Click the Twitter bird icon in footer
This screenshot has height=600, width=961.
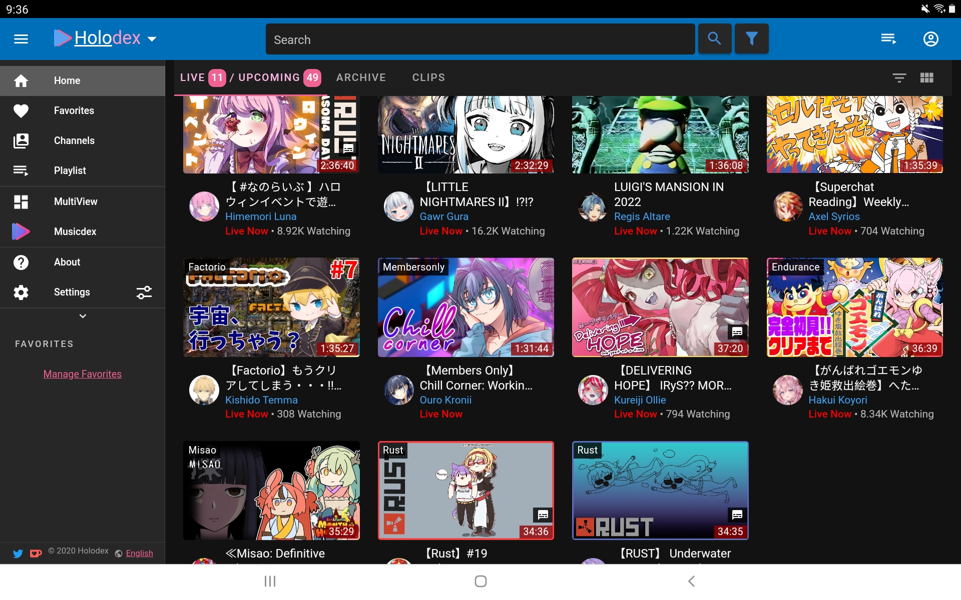[18, 553]
